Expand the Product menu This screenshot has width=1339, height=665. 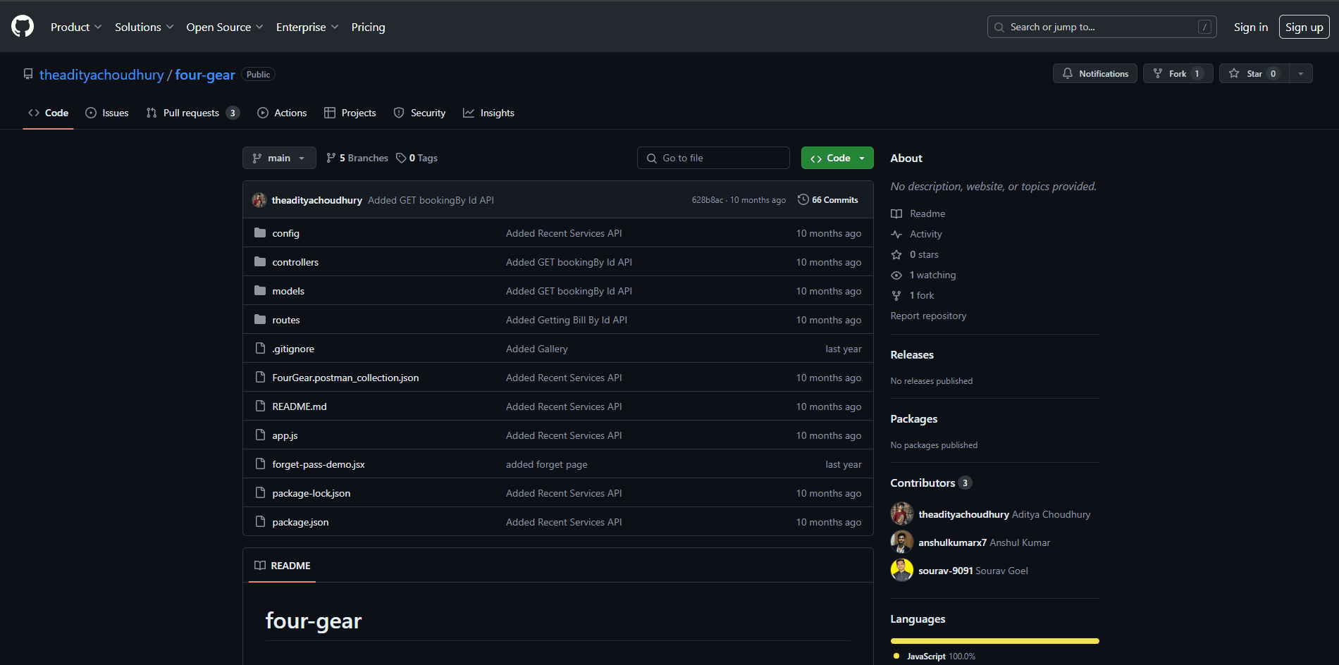76,27
